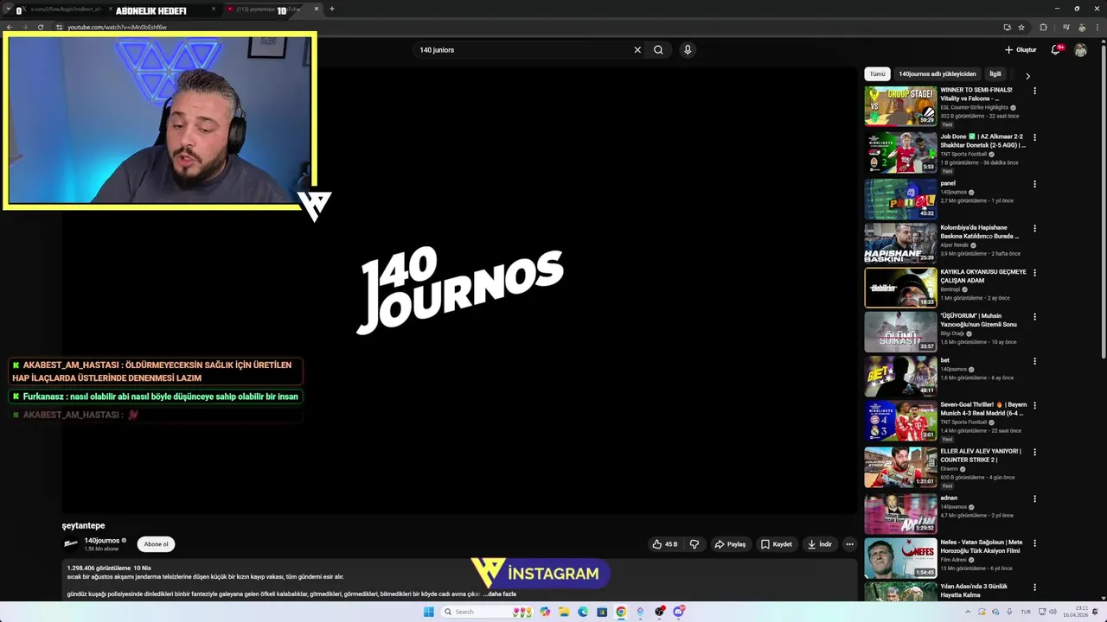The width and height of the screenshot is (1107, 622).
Task: Open the Chrome three-dot menu
Action: point(1098,27)
